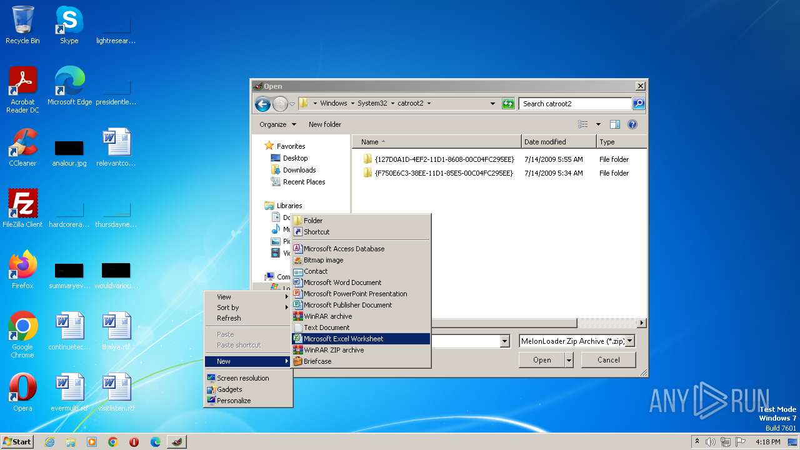This screenshot has width=800, height=450.
Task: Select evermulti.rtf desktop file
Action: pyautogui.click(x=69, y=392)
